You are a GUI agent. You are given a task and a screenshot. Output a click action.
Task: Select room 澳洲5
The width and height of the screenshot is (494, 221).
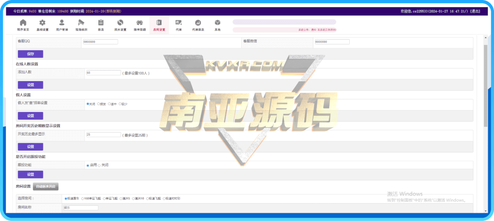pos(121,199)
